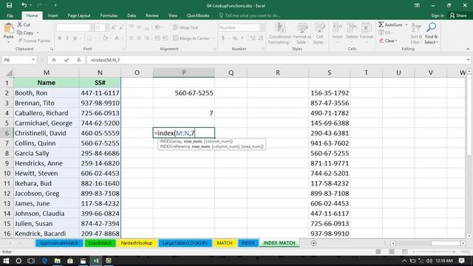Click in the formula bar text
Image resolution: width=473 pixels, height=266 pixels.
click(x=105, y=60)
